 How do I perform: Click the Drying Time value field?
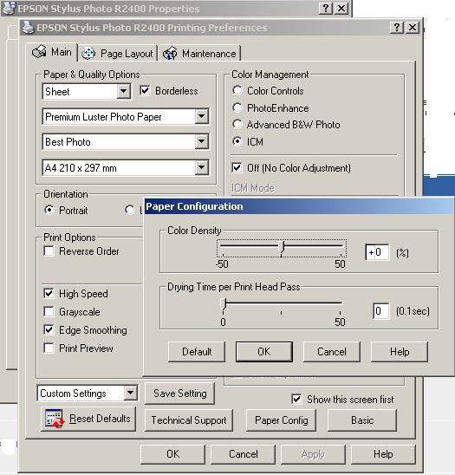pos(380,311)
